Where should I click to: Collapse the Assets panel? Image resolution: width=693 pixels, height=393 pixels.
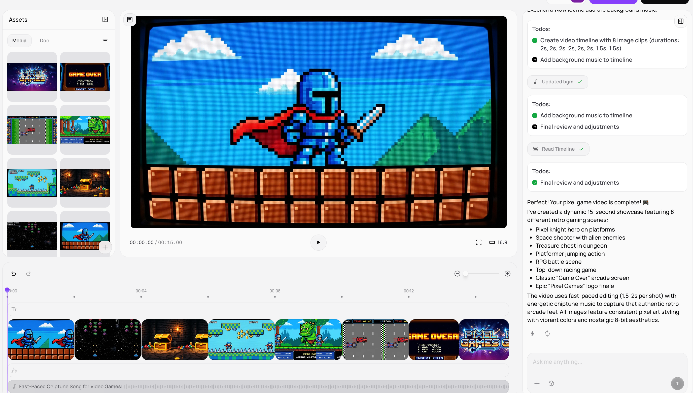click(x=105, y=19)
